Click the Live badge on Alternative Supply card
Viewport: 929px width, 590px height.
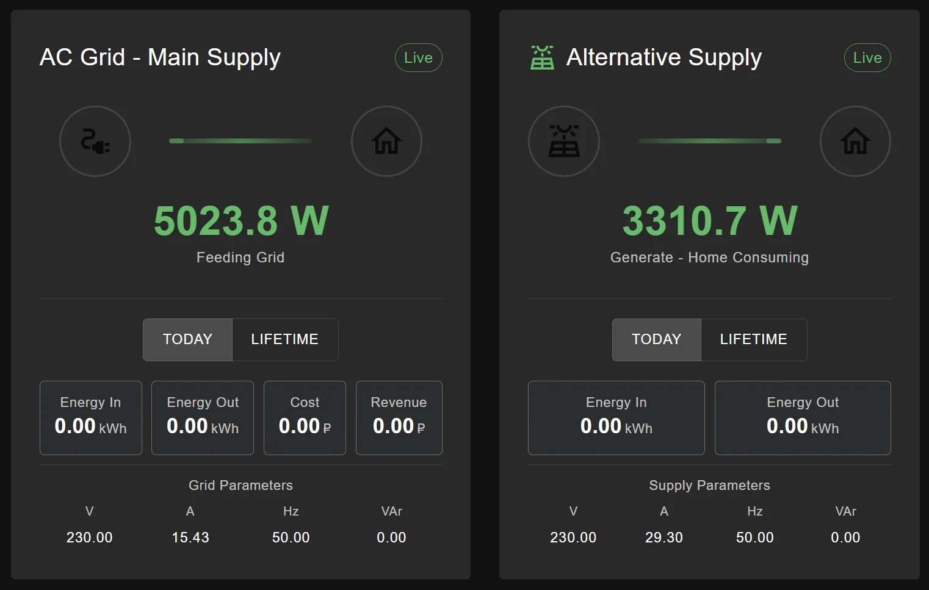867,58
